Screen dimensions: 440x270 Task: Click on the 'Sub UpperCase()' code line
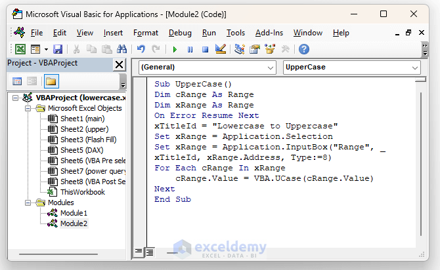(193, 84)
